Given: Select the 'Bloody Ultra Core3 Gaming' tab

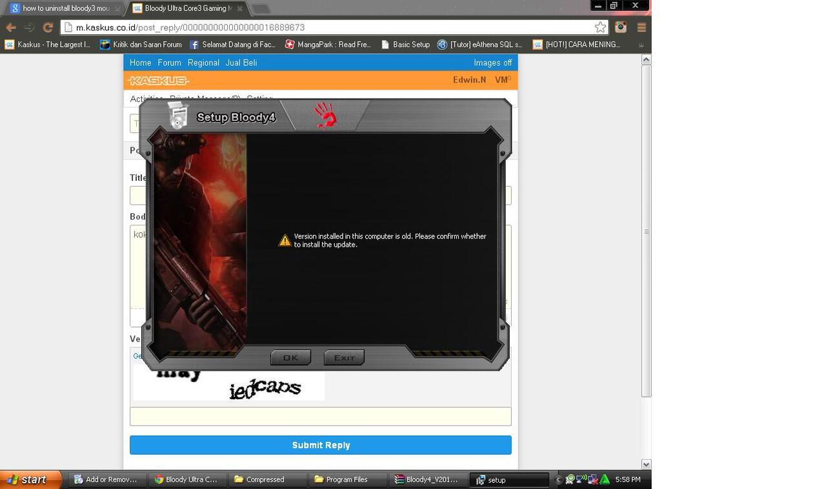Looking at the screenshot, I should 186,8.
